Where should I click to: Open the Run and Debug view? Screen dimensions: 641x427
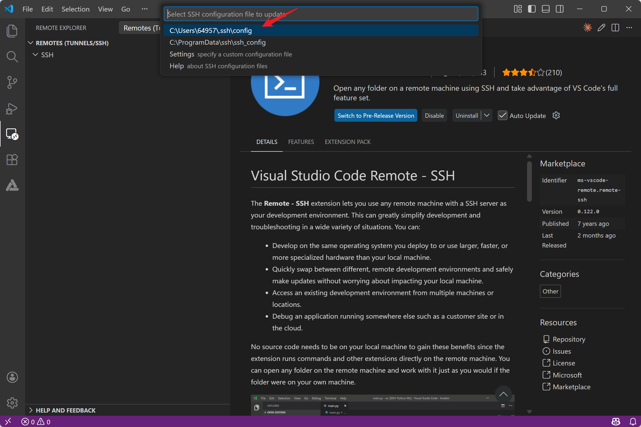(12, 109)
